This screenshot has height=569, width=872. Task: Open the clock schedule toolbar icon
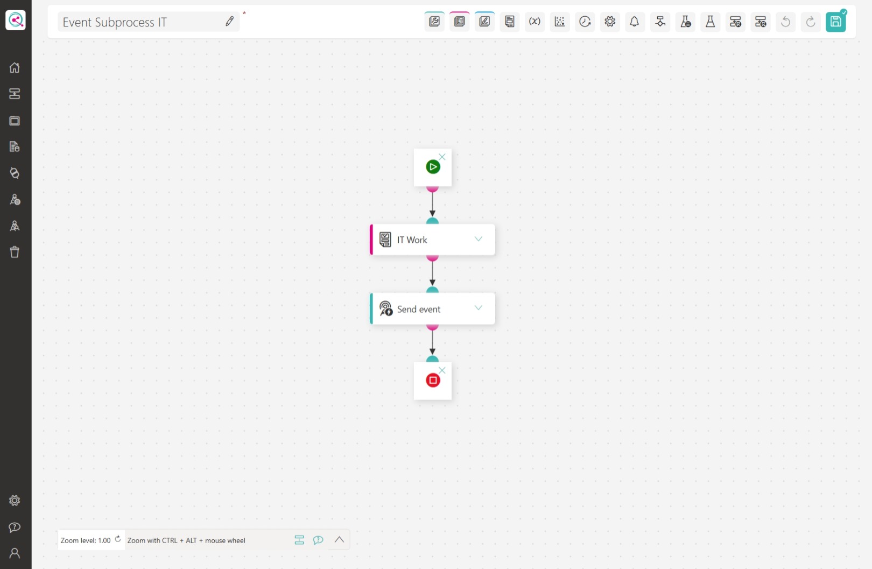tap(585, 22)
